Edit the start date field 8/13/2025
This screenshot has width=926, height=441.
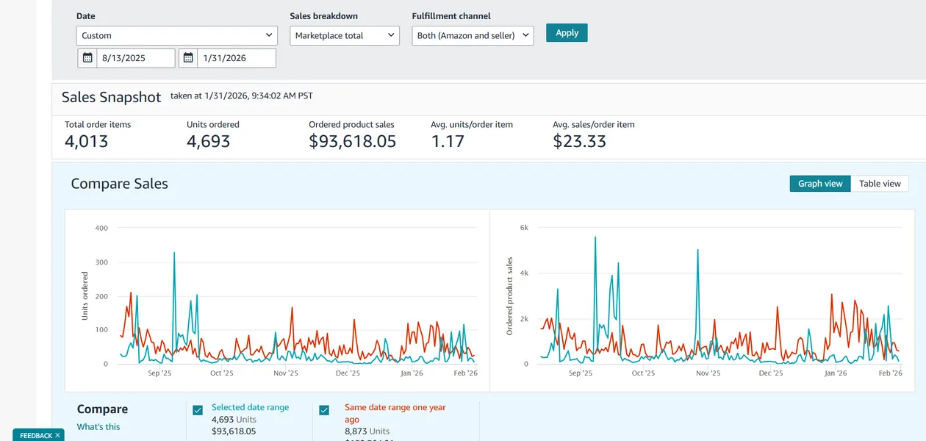coord(136,58)
